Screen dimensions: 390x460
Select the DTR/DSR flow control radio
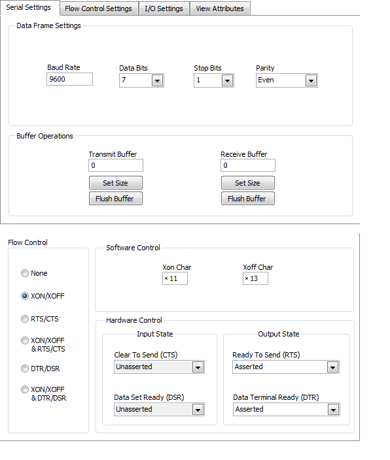tap(25, 369)
